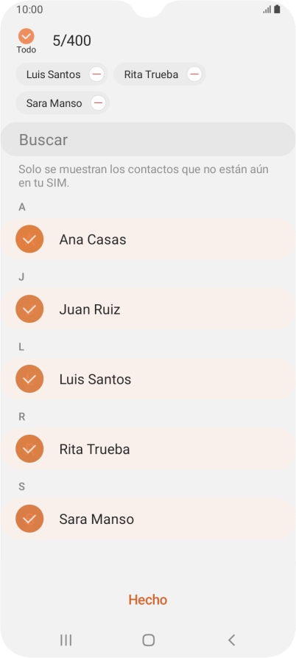Remove Luis Santos chip with minus icon

point(96,74)
